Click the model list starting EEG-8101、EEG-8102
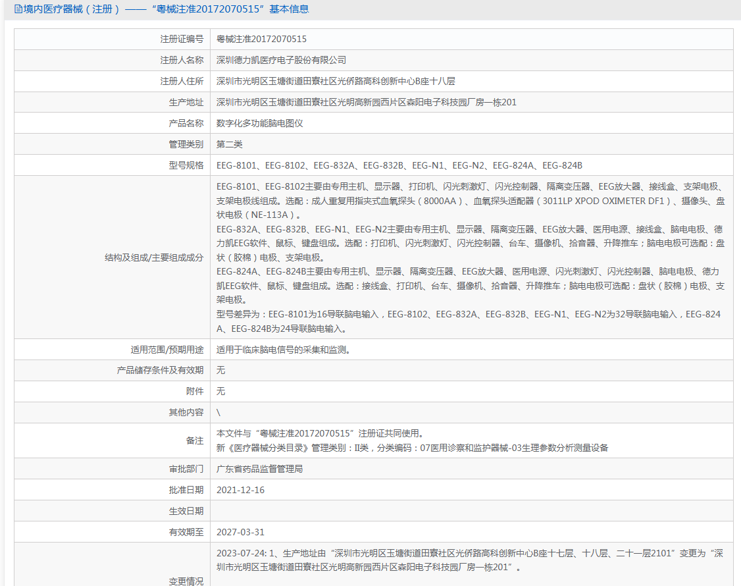The width and height of the screenshot is (741, 586). pyautogui.click(x=399, y=165)
